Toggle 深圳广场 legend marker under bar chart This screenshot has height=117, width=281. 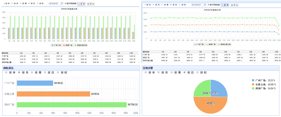(x=64, y=45)
